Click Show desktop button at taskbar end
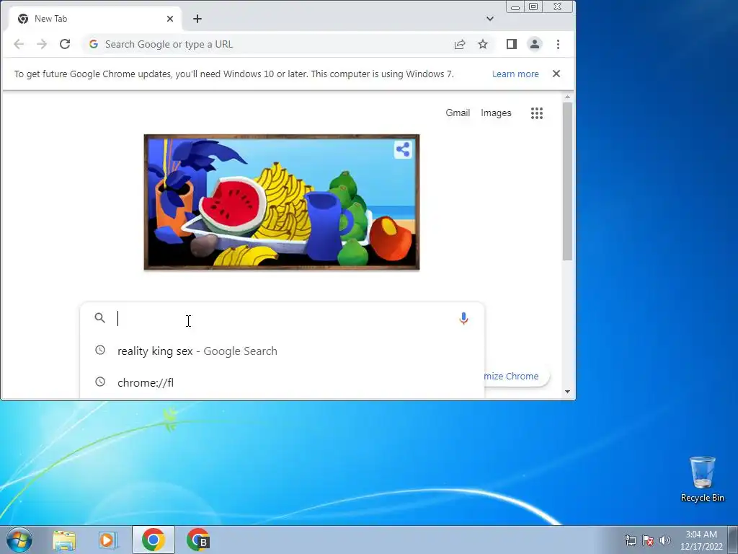This screenshot has width=738, height=554. coord(733,540)
